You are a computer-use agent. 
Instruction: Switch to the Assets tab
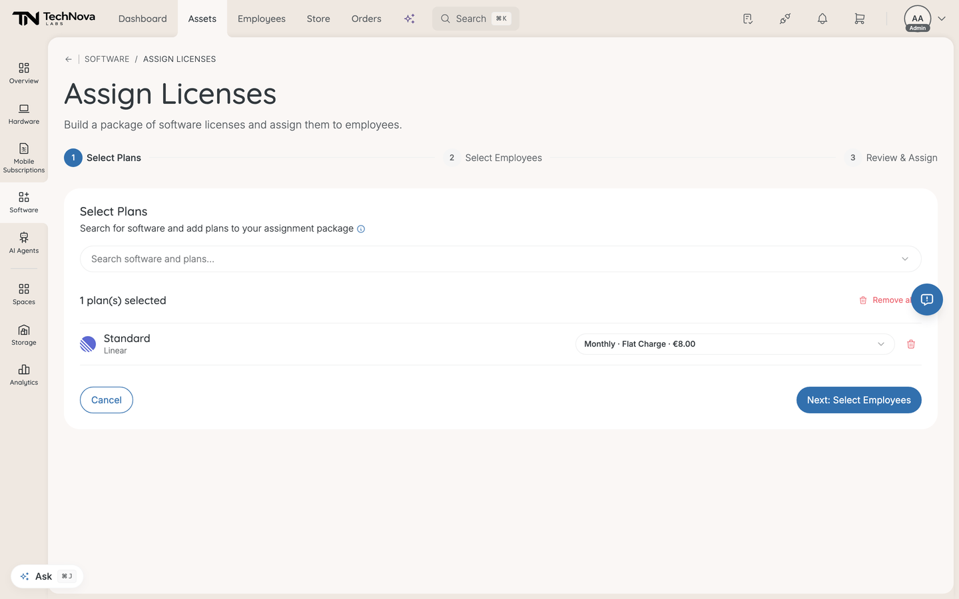coord(202,19)
